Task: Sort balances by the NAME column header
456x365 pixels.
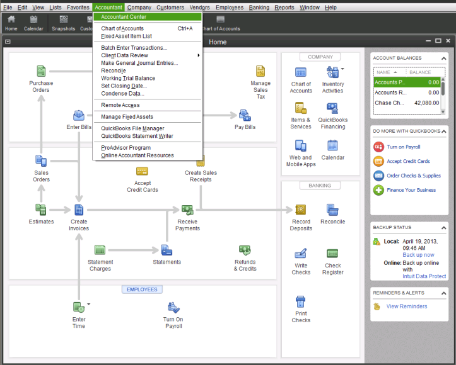Action: click(x=387, y=72)
